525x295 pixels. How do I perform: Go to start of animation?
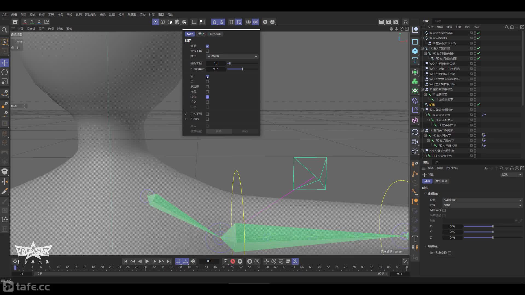click(126, 261)
